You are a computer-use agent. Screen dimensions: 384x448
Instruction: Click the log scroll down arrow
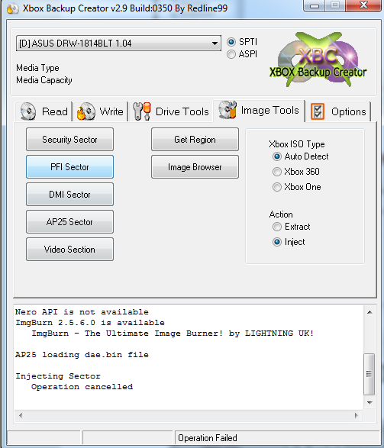[x=369, y=403]
